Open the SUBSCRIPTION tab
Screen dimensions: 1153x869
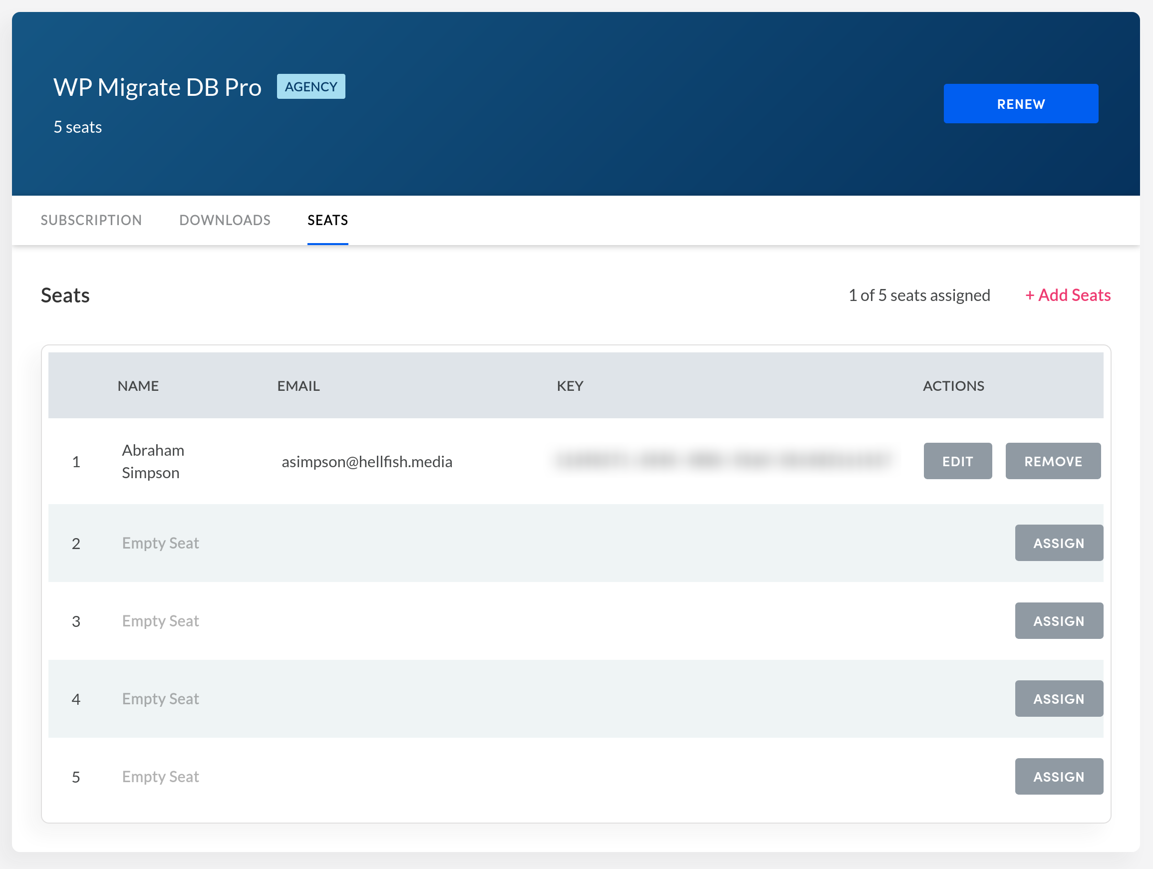pyautogui.click(x=91, y=220)
